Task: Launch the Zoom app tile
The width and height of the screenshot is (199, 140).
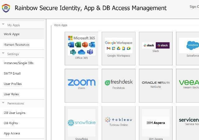Action: (x=81, y=85)
